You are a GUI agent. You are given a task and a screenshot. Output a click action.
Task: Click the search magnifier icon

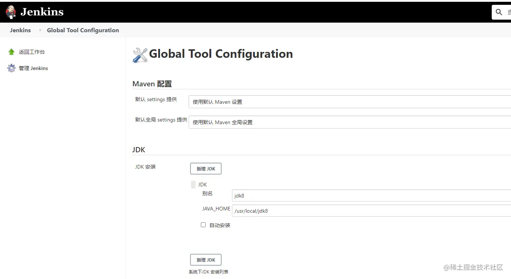[499, 12]
